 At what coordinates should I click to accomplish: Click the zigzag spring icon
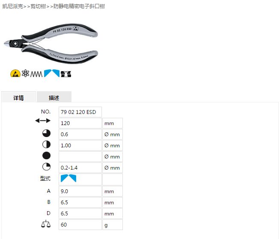[x=36, y=74]
